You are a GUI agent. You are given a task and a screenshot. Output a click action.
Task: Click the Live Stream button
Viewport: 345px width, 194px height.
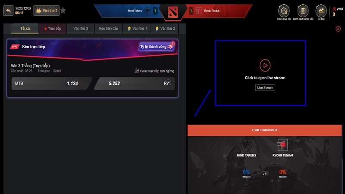tap(265, 88)
